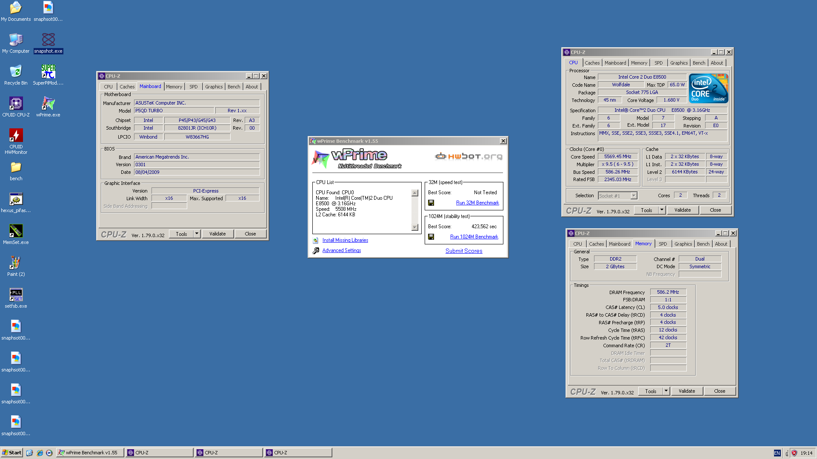The image size is (817, 459).
Task: Launch CPUID CPU-Z desktop shortcut
Action: (x=16, y=107)
